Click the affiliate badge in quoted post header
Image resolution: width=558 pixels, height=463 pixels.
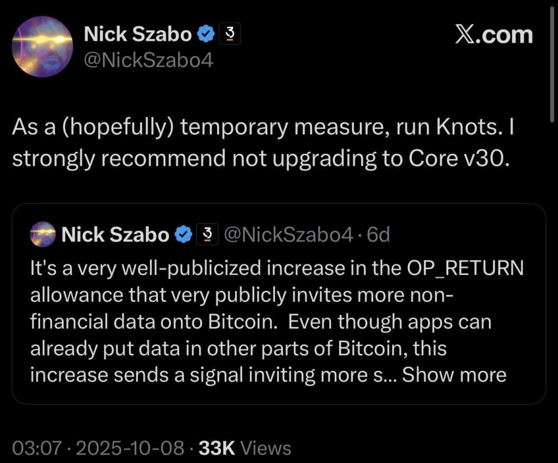[207, 235]
